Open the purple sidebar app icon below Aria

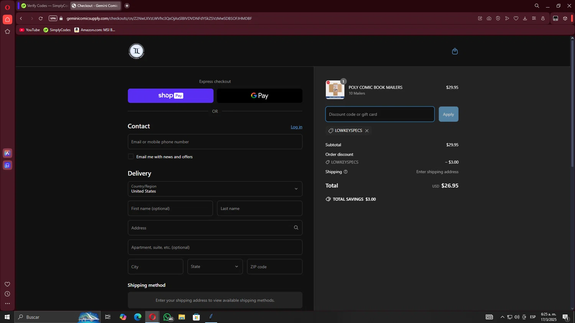7,165
